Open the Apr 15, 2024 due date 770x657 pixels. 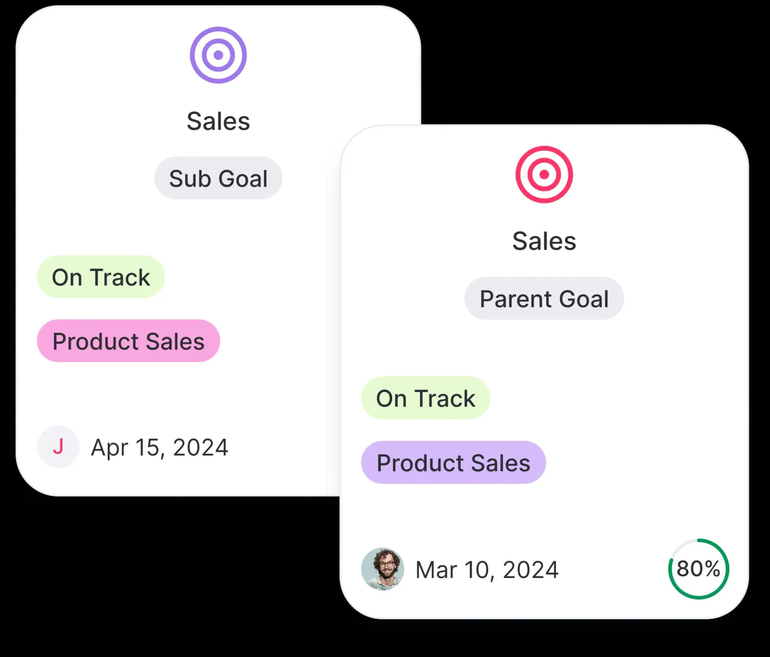pyautogui.click(x=159, y=447)
